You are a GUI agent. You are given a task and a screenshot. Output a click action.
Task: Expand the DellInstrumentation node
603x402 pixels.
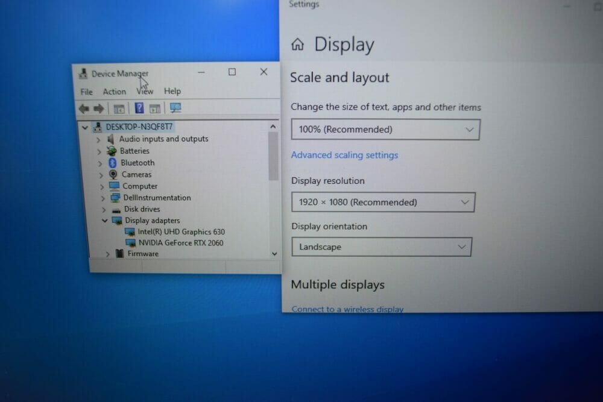(103, 199)
